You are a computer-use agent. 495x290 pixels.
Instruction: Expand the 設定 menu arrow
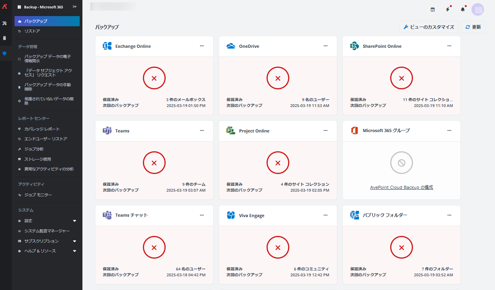click(75, 221)
